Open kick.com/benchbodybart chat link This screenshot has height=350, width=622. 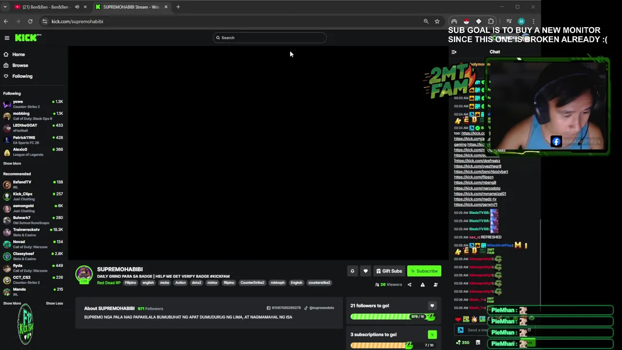[481, 172]
